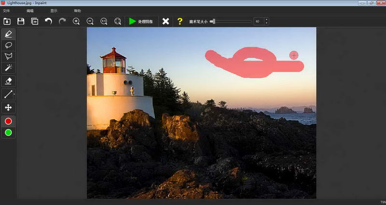Select the move pan tool
The image size is (386, 205).
[x=8, y=107]
